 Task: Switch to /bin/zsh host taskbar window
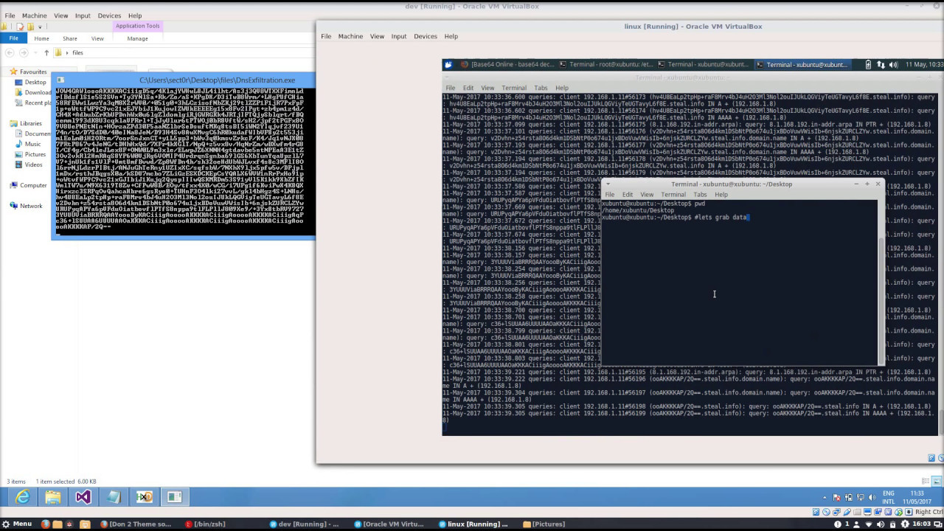pyautogui.click(x=206, y=524)
